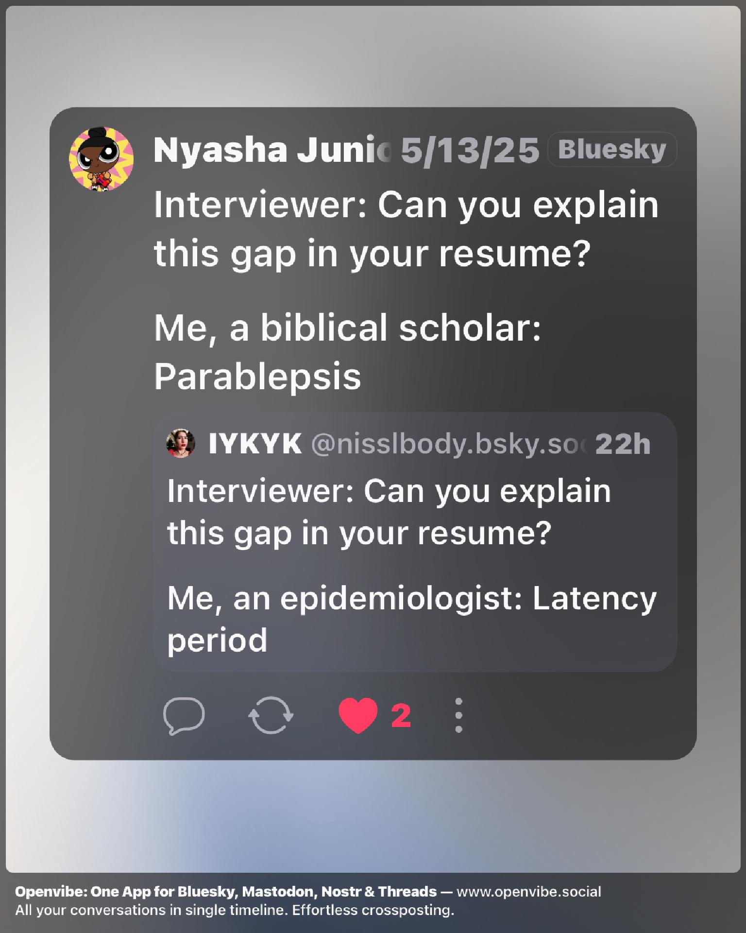Open the Nyasha Junior display name
Image resolution: width=746 pixels, height=933 pixels.
272,150
